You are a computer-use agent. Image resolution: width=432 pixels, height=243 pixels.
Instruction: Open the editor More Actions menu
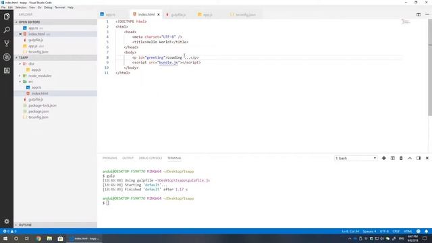pos(427,14)
